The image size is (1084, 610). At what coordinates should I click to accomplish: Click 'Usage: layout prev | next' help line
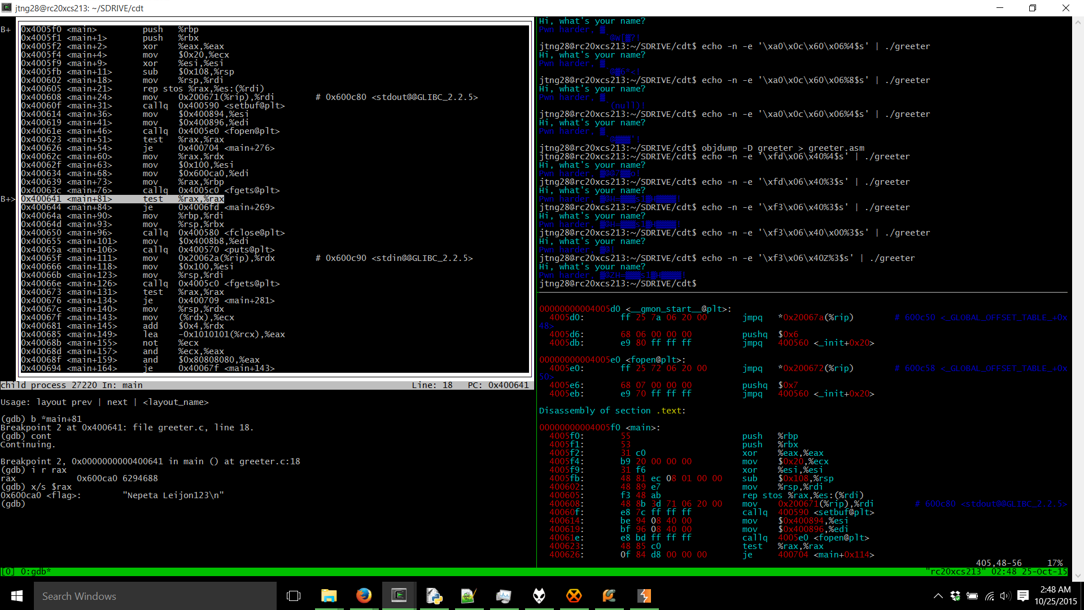click(x=104, y=402)
